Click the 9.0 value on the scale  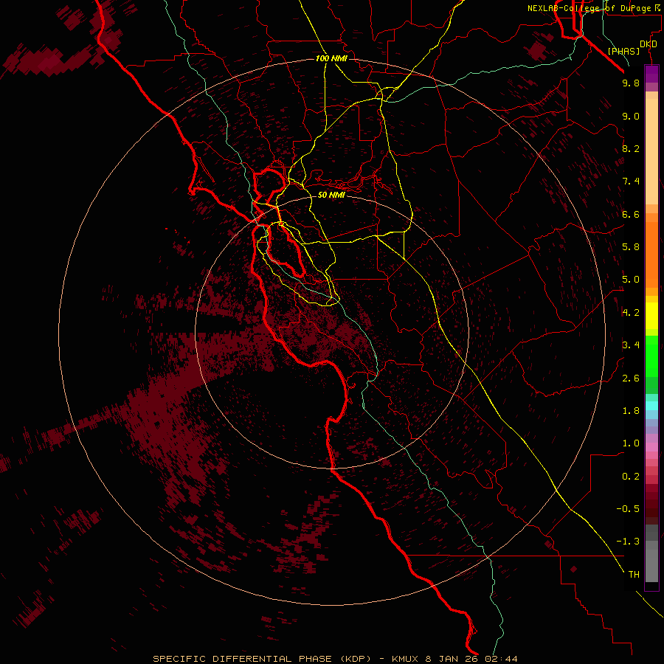[631, 117]
